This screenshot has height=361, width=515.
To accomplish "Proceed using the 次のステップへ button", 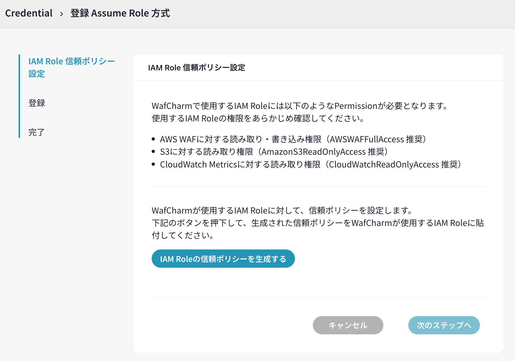I will 444,325.
